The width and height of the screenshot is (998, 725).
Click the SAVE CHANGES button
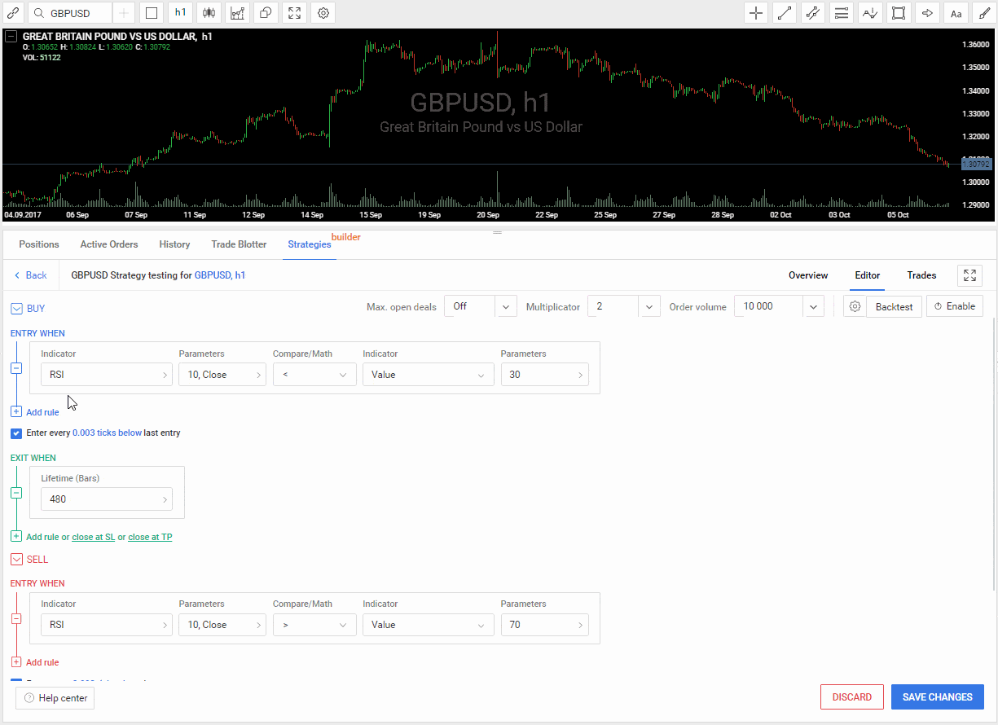click(x=937, y=697)
